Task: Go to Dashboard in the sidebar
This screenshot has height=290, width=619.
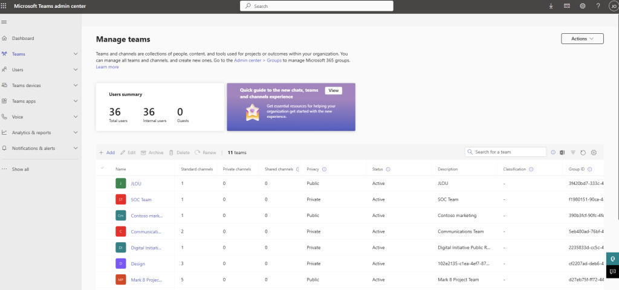Action: [x=23, y=38]
